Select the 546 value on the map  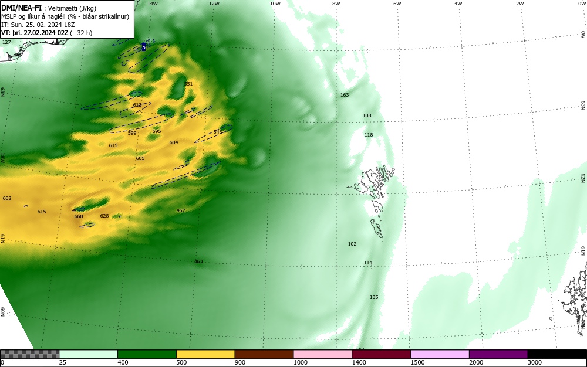[218, 132]
